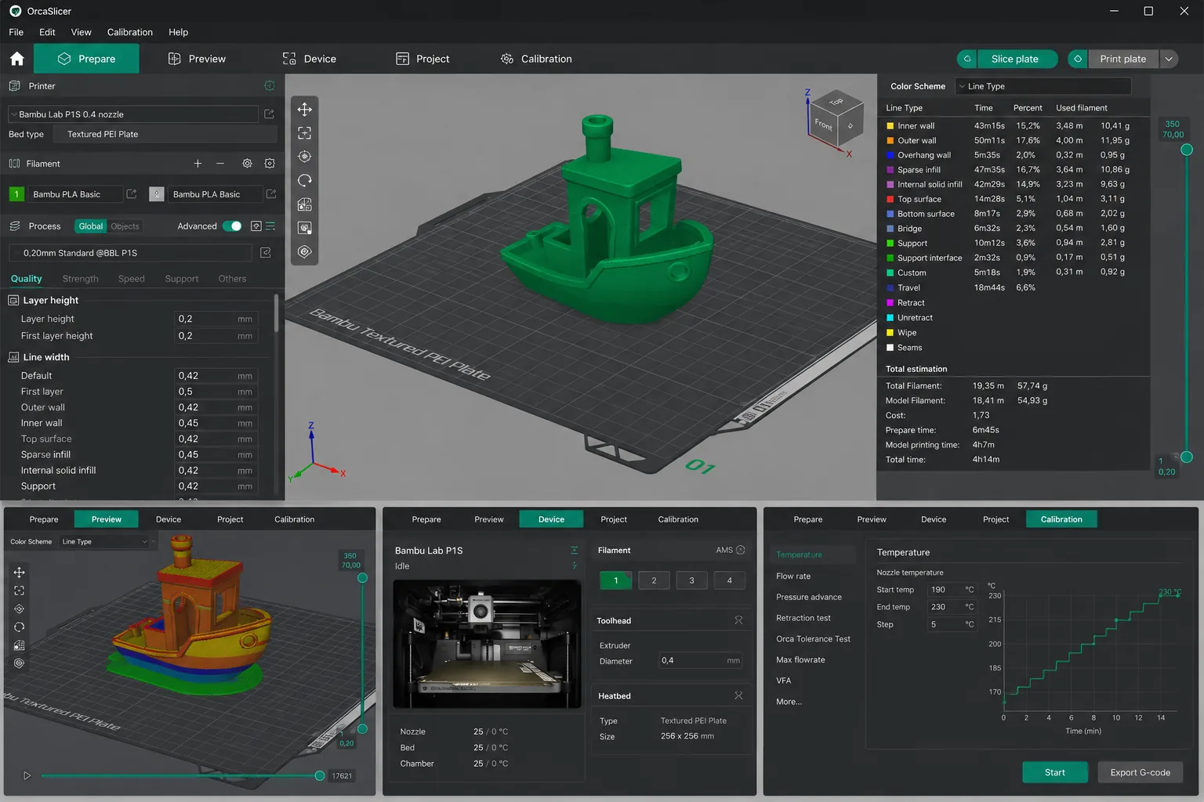The width and height of the screenshot is (1204, 802).
Task: Toggle visibility of Retract in the legend
Action: point(890,303)
